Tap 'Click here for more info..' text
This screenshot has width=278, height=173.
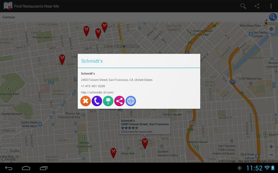coord(137,132)
